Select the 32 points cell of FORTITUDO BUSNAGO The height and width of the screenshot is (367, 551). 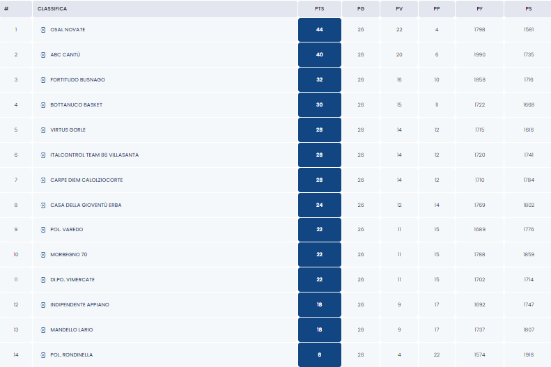coord(320,79)
